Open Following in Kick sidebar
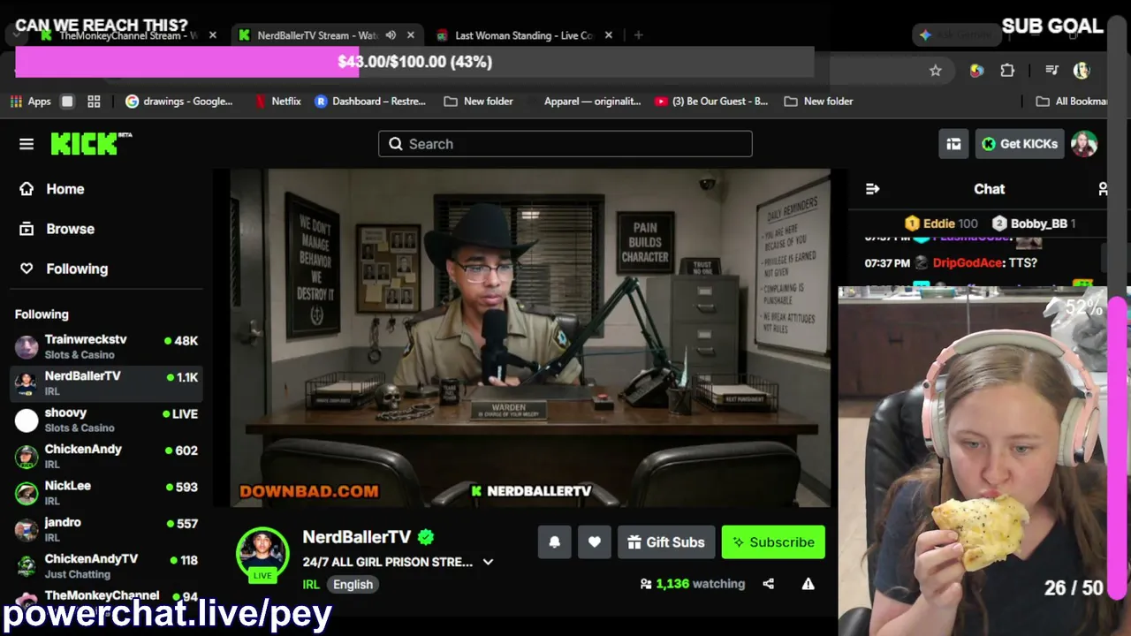The image size is (1131, 636). click(65, 269)
